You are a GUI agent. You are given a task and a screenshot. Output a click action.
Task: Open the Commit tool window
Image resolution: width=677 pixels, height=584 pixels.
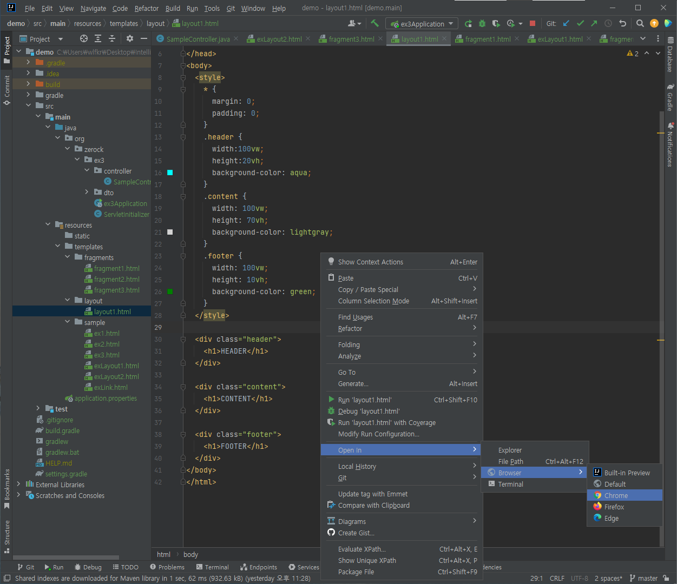tap(7, 90)
